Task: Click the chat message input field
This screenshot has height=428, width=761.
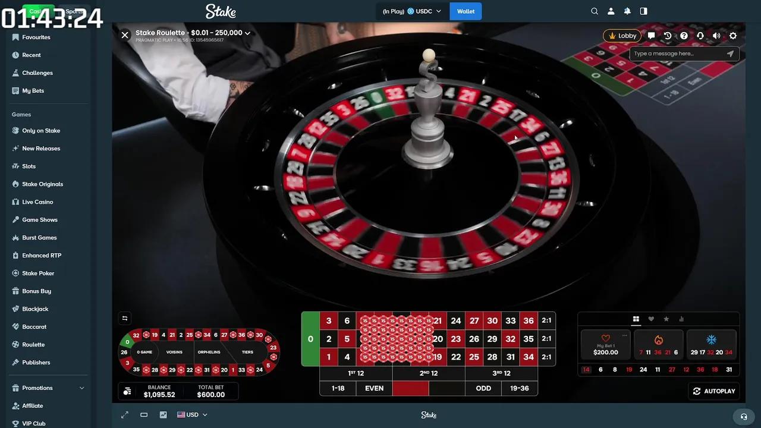Action: pyautogui.click(x=684, y=53)
